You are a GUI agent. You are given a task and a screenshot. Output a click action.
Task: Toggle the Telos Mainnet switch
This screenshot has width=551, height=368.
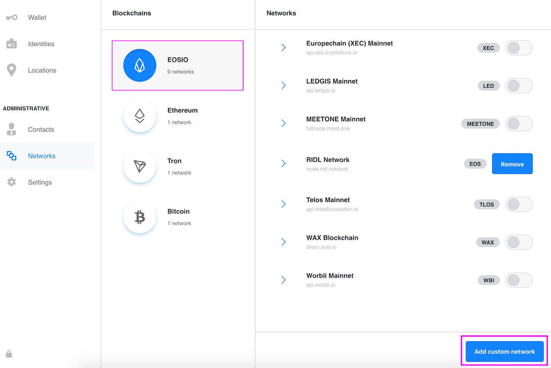point(519,204)
